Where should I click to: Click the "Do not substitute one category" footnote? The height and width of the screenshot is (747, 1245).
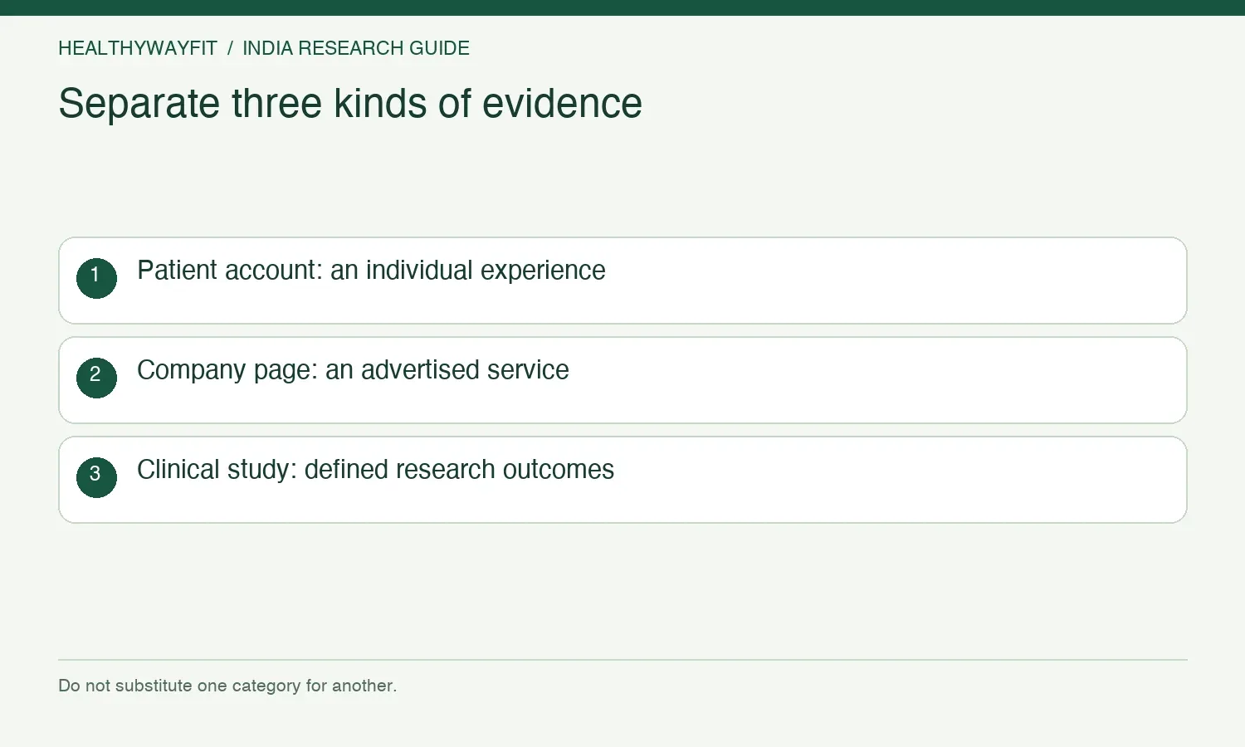pos(227,686)
